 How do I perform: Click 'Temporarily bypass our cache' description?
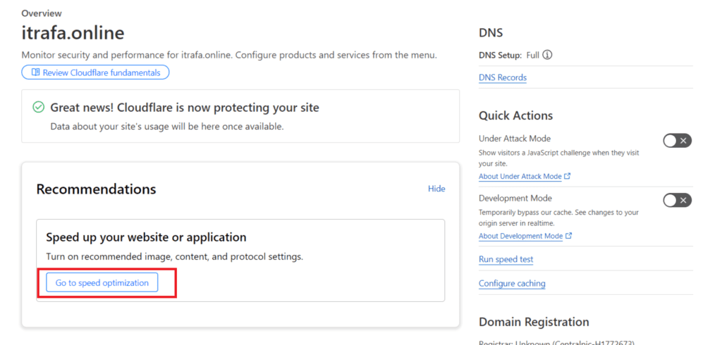click(x=558, y=218)
